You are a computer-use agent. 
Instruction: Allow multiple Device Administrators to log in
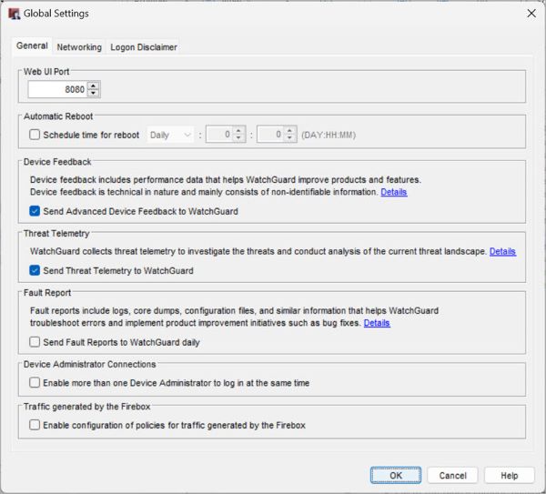(35, 383)
